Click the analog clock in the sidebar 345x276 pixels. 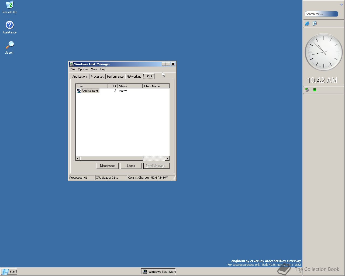pyautogui.click(x=324, y=52)
